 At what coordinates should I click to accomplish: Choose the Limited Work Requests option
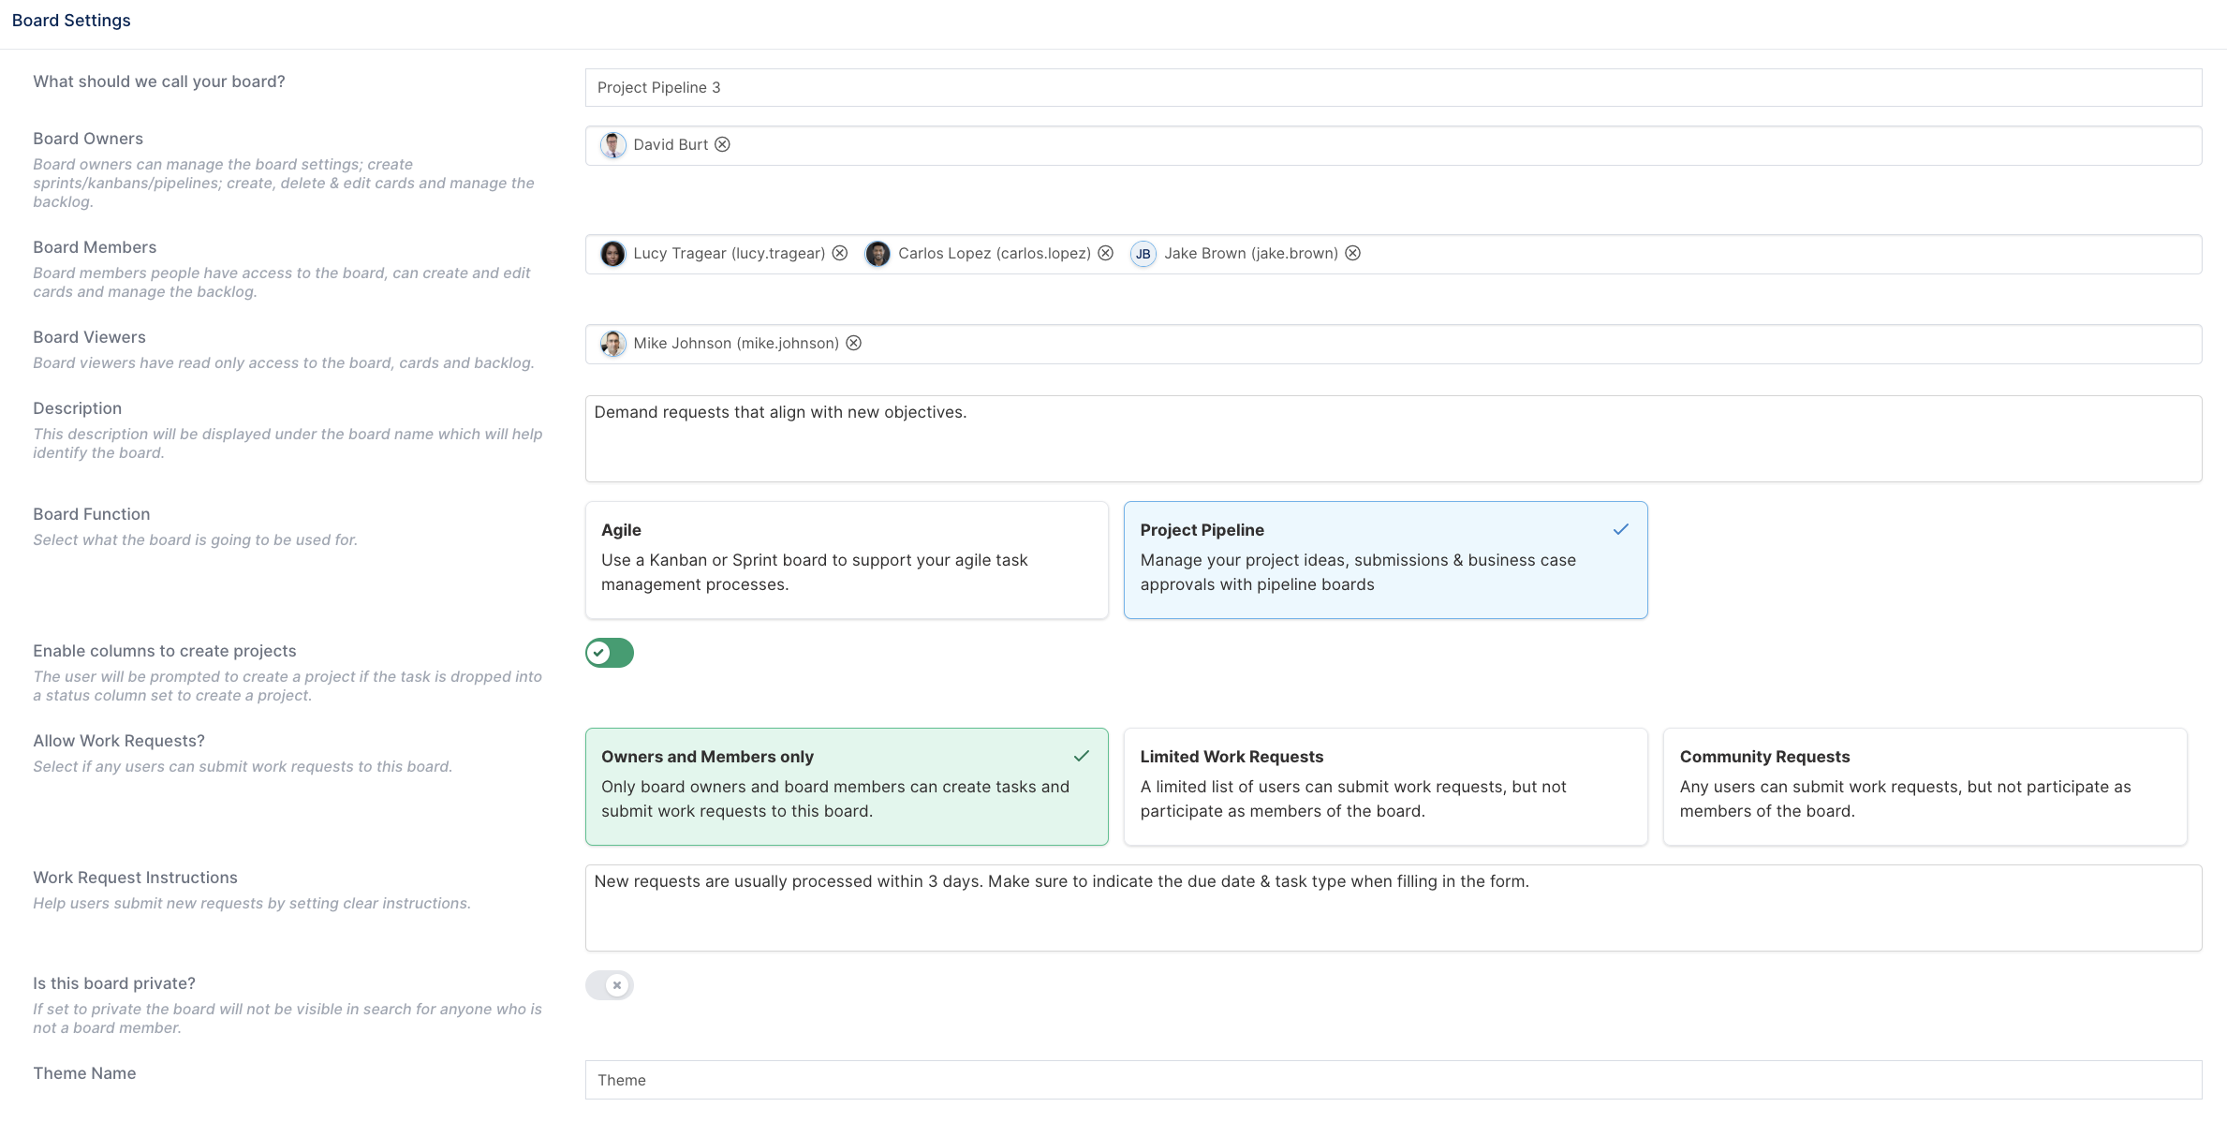(x=1385, y=787)
